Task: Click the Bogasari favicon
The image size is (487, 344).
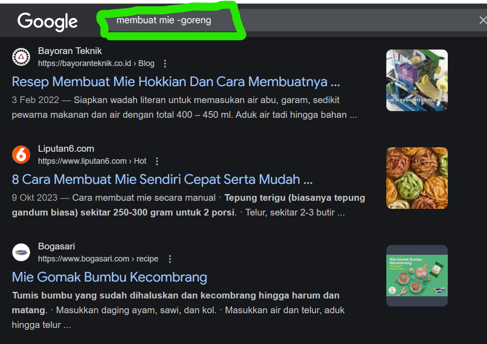Action: (x=21, y=252)
